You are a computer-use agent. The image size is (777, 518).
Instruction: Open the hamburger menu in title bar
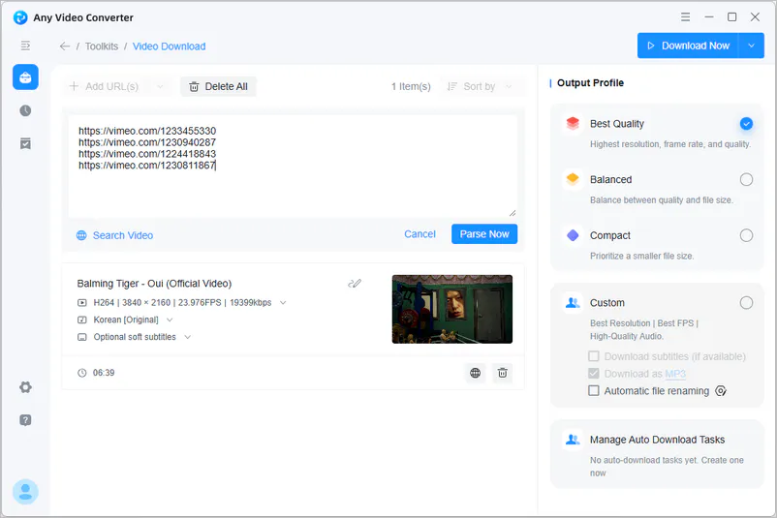(x=685, y=16)
